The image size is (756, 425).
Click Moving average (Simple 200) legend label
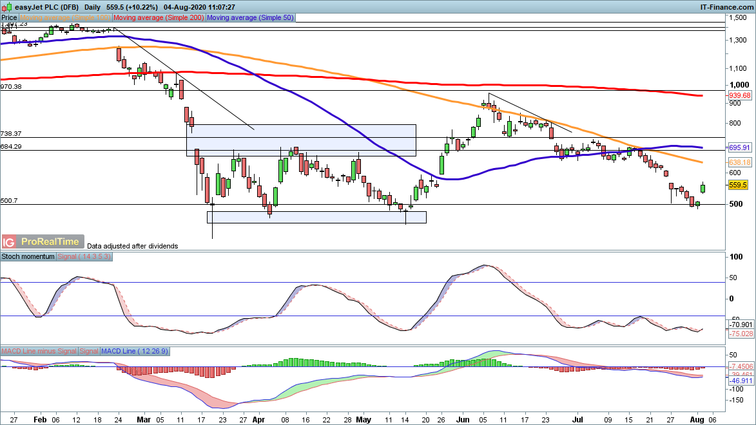click(159, 18)
